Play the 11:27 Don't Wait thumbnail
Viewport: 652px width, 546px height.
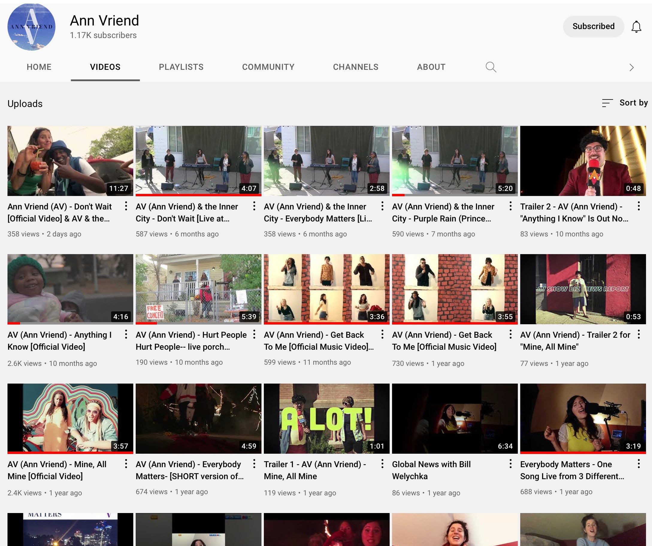pos(70,161)
